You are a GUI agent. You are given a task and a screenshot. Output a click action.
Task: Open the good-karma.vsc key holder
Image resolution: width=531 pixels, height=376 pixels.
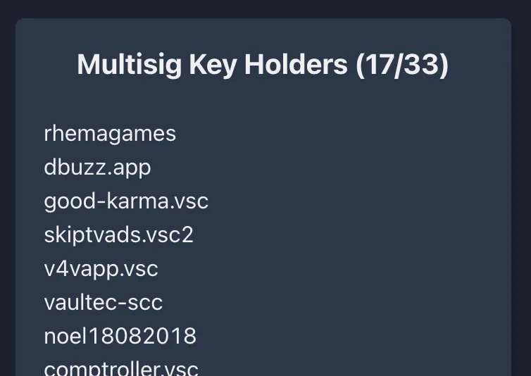[x=126, y=201]
